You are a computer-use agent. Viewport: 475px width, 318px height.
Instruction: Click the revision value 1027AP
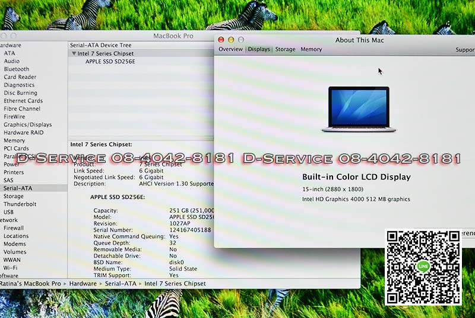(180, 223)
